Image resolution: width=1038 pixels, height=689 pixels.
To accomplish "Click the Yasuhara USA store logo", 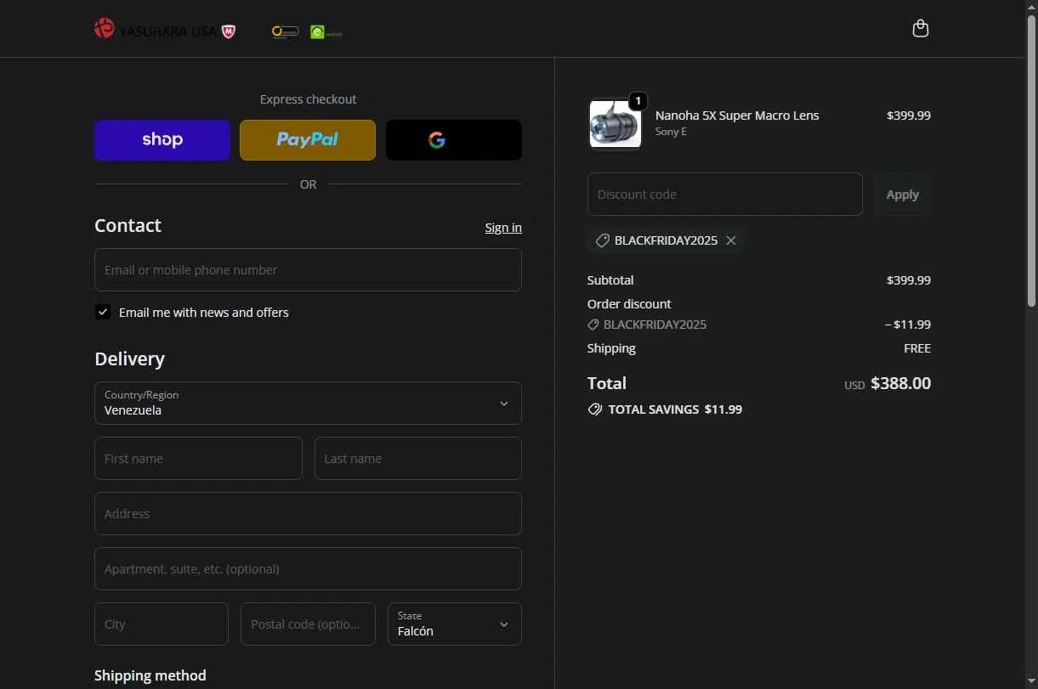I will [x=155, y=30].
